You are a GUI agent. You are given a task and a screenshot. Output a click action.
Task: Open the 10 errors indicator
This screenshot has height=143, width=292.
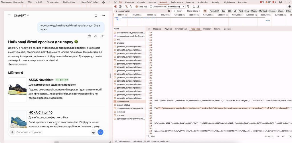coord(262,2)
